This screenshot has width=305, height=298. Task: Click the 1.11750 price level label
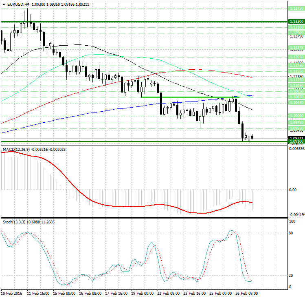[296, 66]
